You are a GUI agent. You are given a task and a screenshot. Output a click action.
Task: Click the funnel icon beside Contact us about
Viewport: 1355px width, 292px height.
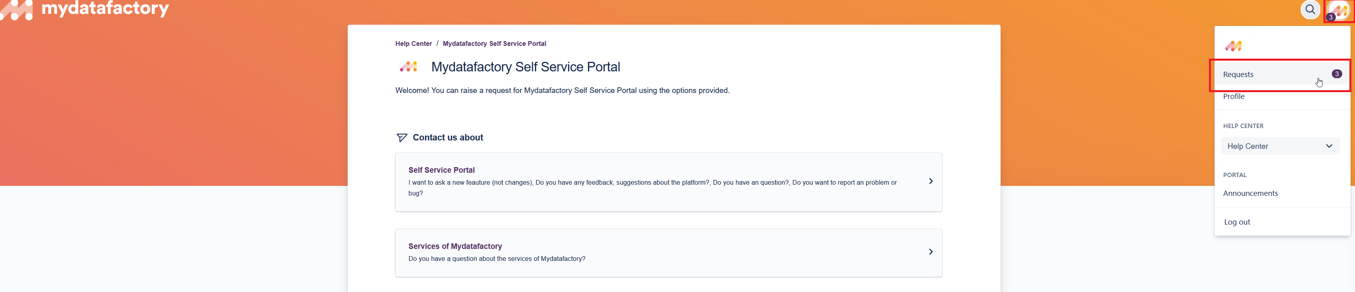402,138
